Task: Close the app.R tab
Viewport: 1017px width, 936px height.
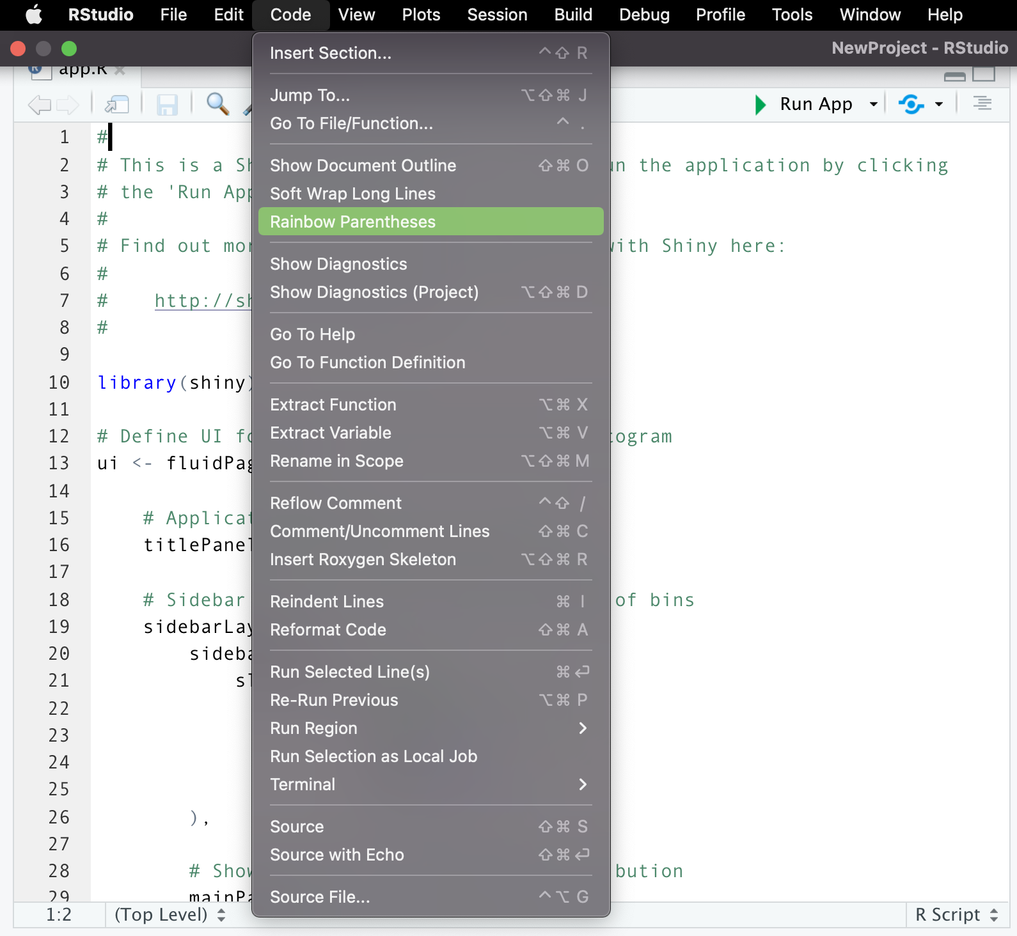Action: click(x=120, y=70)
